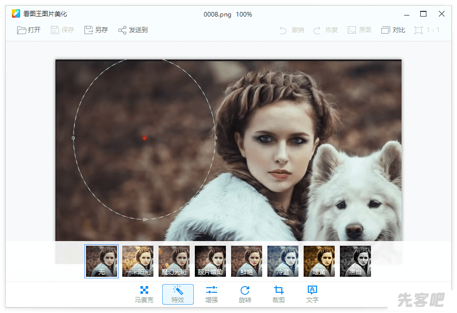The image size is (457, 313).
Task: Select the 马赛克 mosaic tool
Action: 144,294
